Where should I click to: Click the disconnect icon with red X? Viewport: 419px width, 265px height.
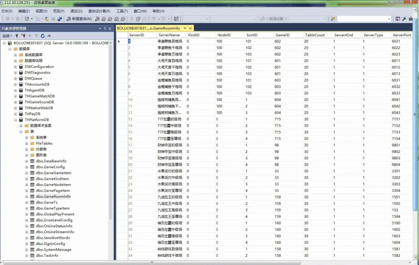pos(23,36)
